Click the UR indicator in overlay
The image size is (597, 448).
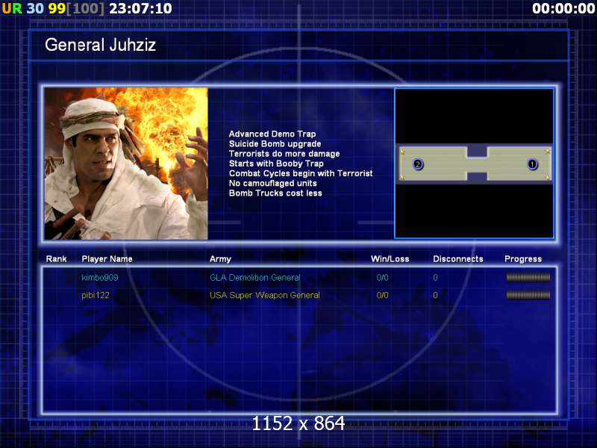(x=12, y=8)
